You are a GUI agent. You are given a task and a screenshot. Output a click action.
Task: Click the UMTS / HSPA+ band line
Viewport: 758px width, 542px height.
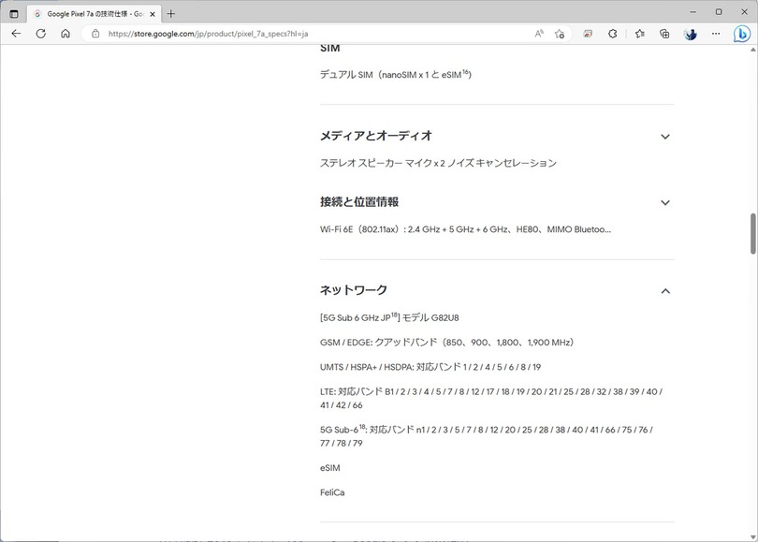click(x=430, y=367)
